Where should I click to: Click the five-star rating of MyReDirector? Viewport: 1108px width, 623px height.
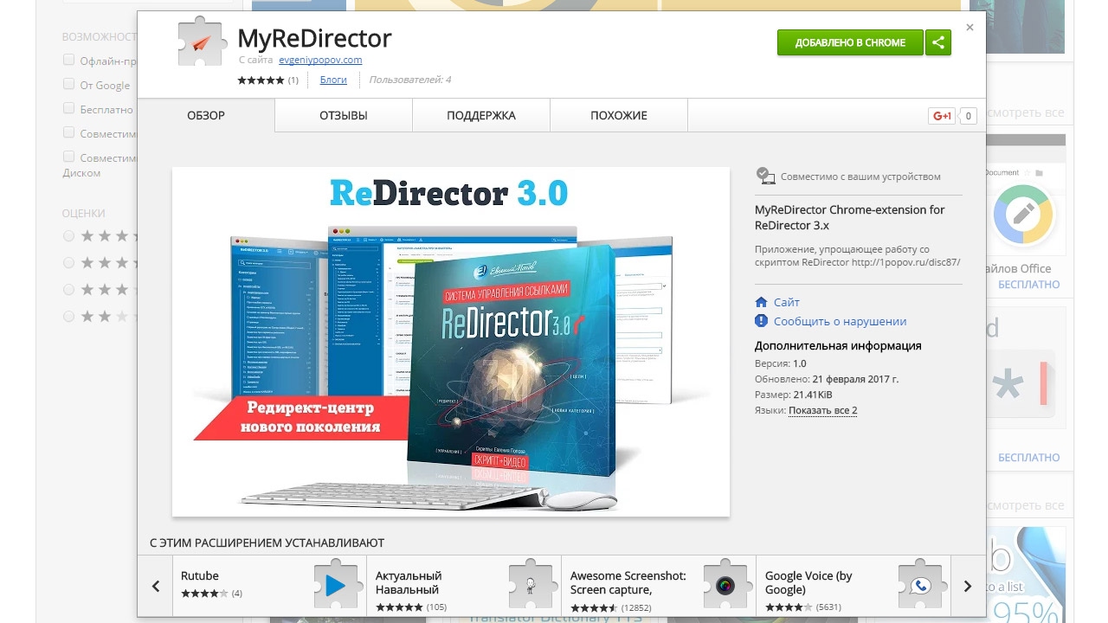point(261,80)
